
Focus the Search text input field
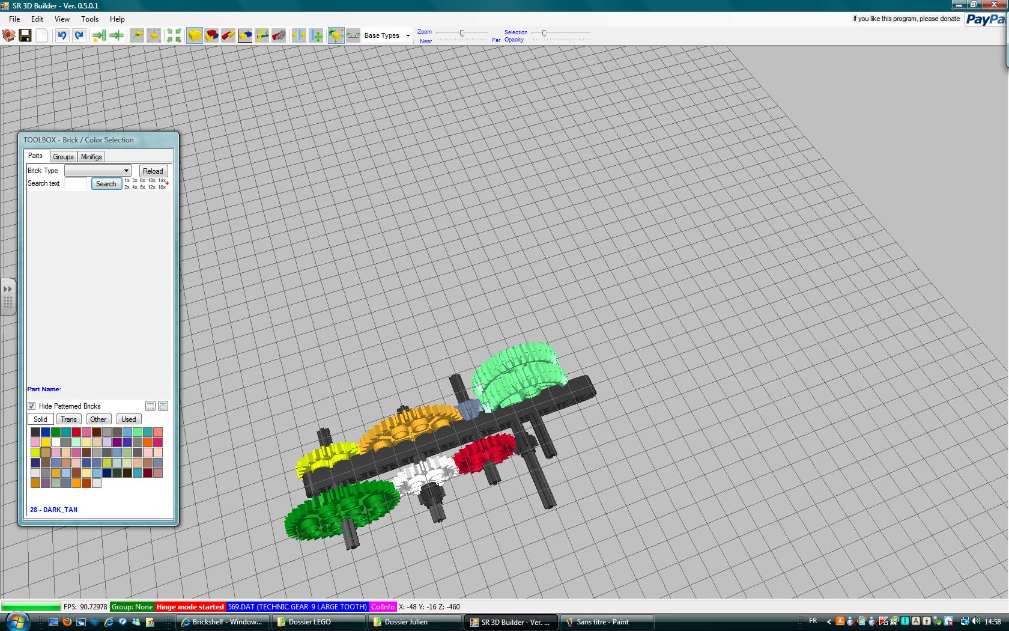[x=76, y=183]
